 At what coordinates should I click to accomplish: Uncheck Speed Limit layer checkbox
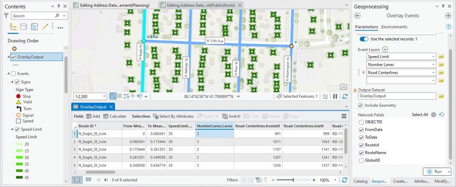click(17, 129)
